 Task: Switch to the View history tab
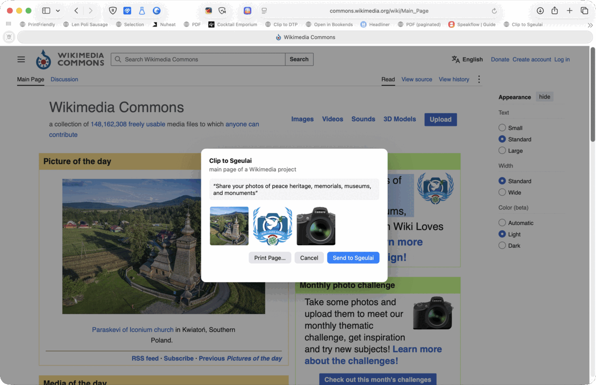tap(454, 79)
